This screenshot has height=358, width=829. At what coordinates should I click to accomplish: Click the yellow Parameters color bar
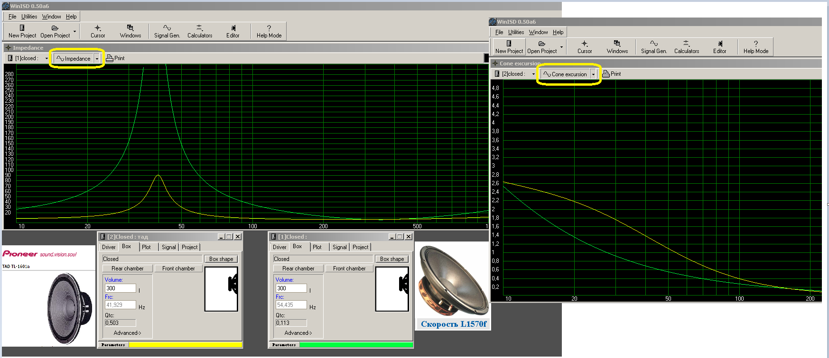point(185,345)
